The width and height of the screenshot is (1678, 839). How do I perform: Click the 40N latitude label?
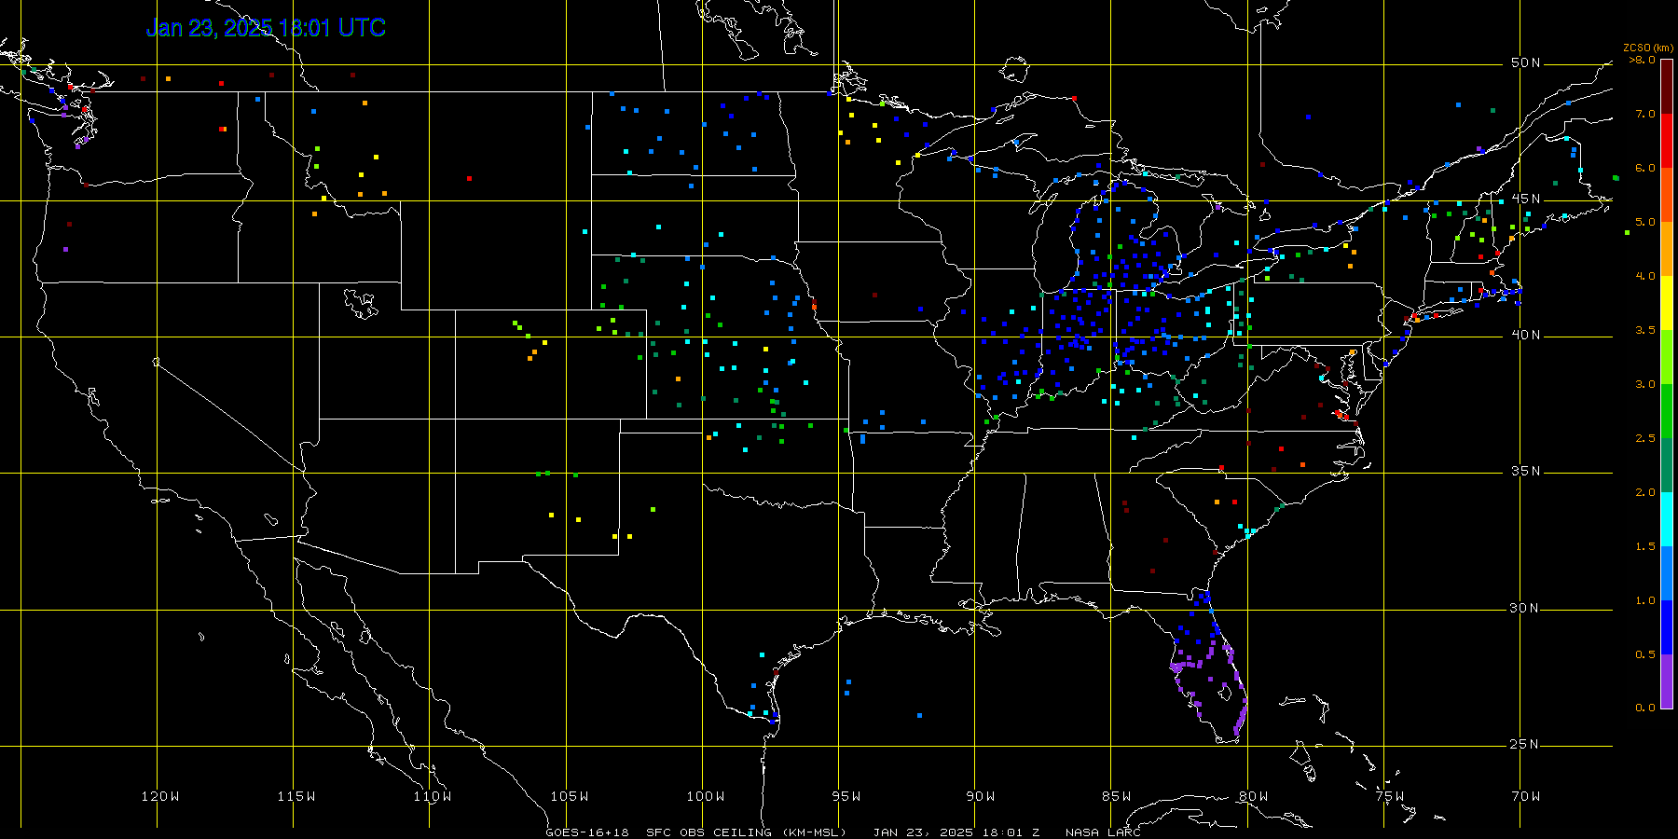[1525, 336]
